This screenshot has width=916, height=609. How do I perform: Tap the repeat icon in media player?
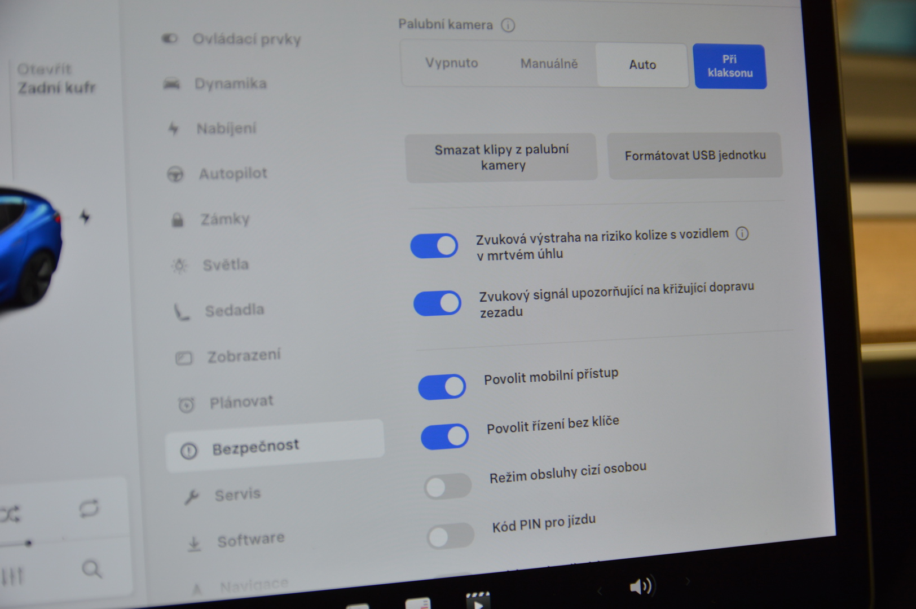tap(89, 509)
